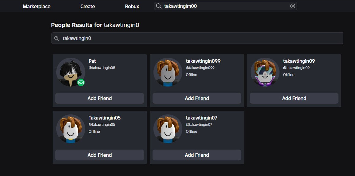Add Takawtingin05 as a friend

coord(100,155)
